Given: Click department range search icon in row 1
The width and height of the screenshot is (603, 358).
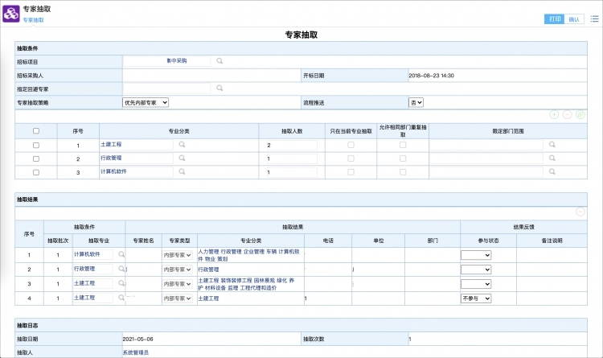Looking at the screenshot, I should coord(552,145).
